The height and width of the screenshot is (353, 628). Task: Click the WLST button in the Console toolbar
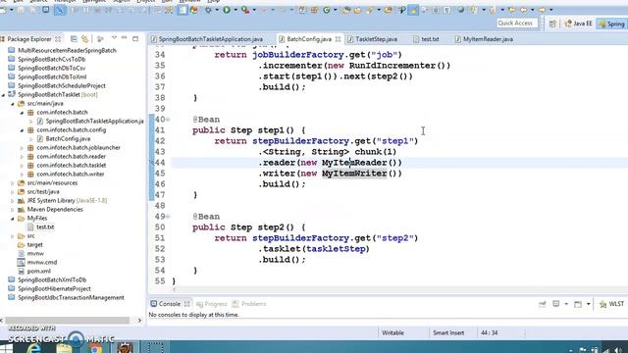[x=611, y=304]
